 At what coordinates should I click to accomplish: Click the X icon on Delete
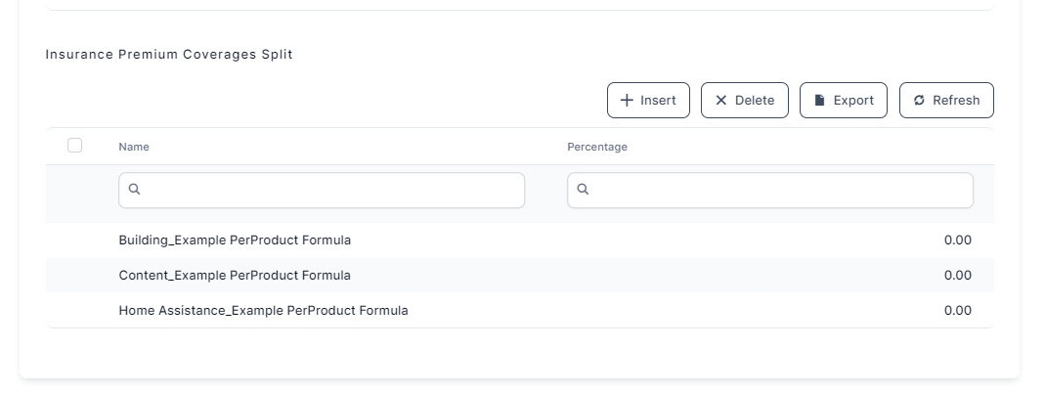point(721,101)
